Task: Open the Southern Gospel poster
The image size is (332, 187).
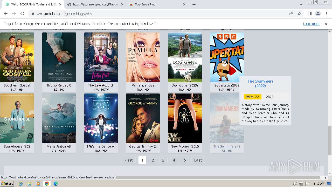Action: (17, 57)
